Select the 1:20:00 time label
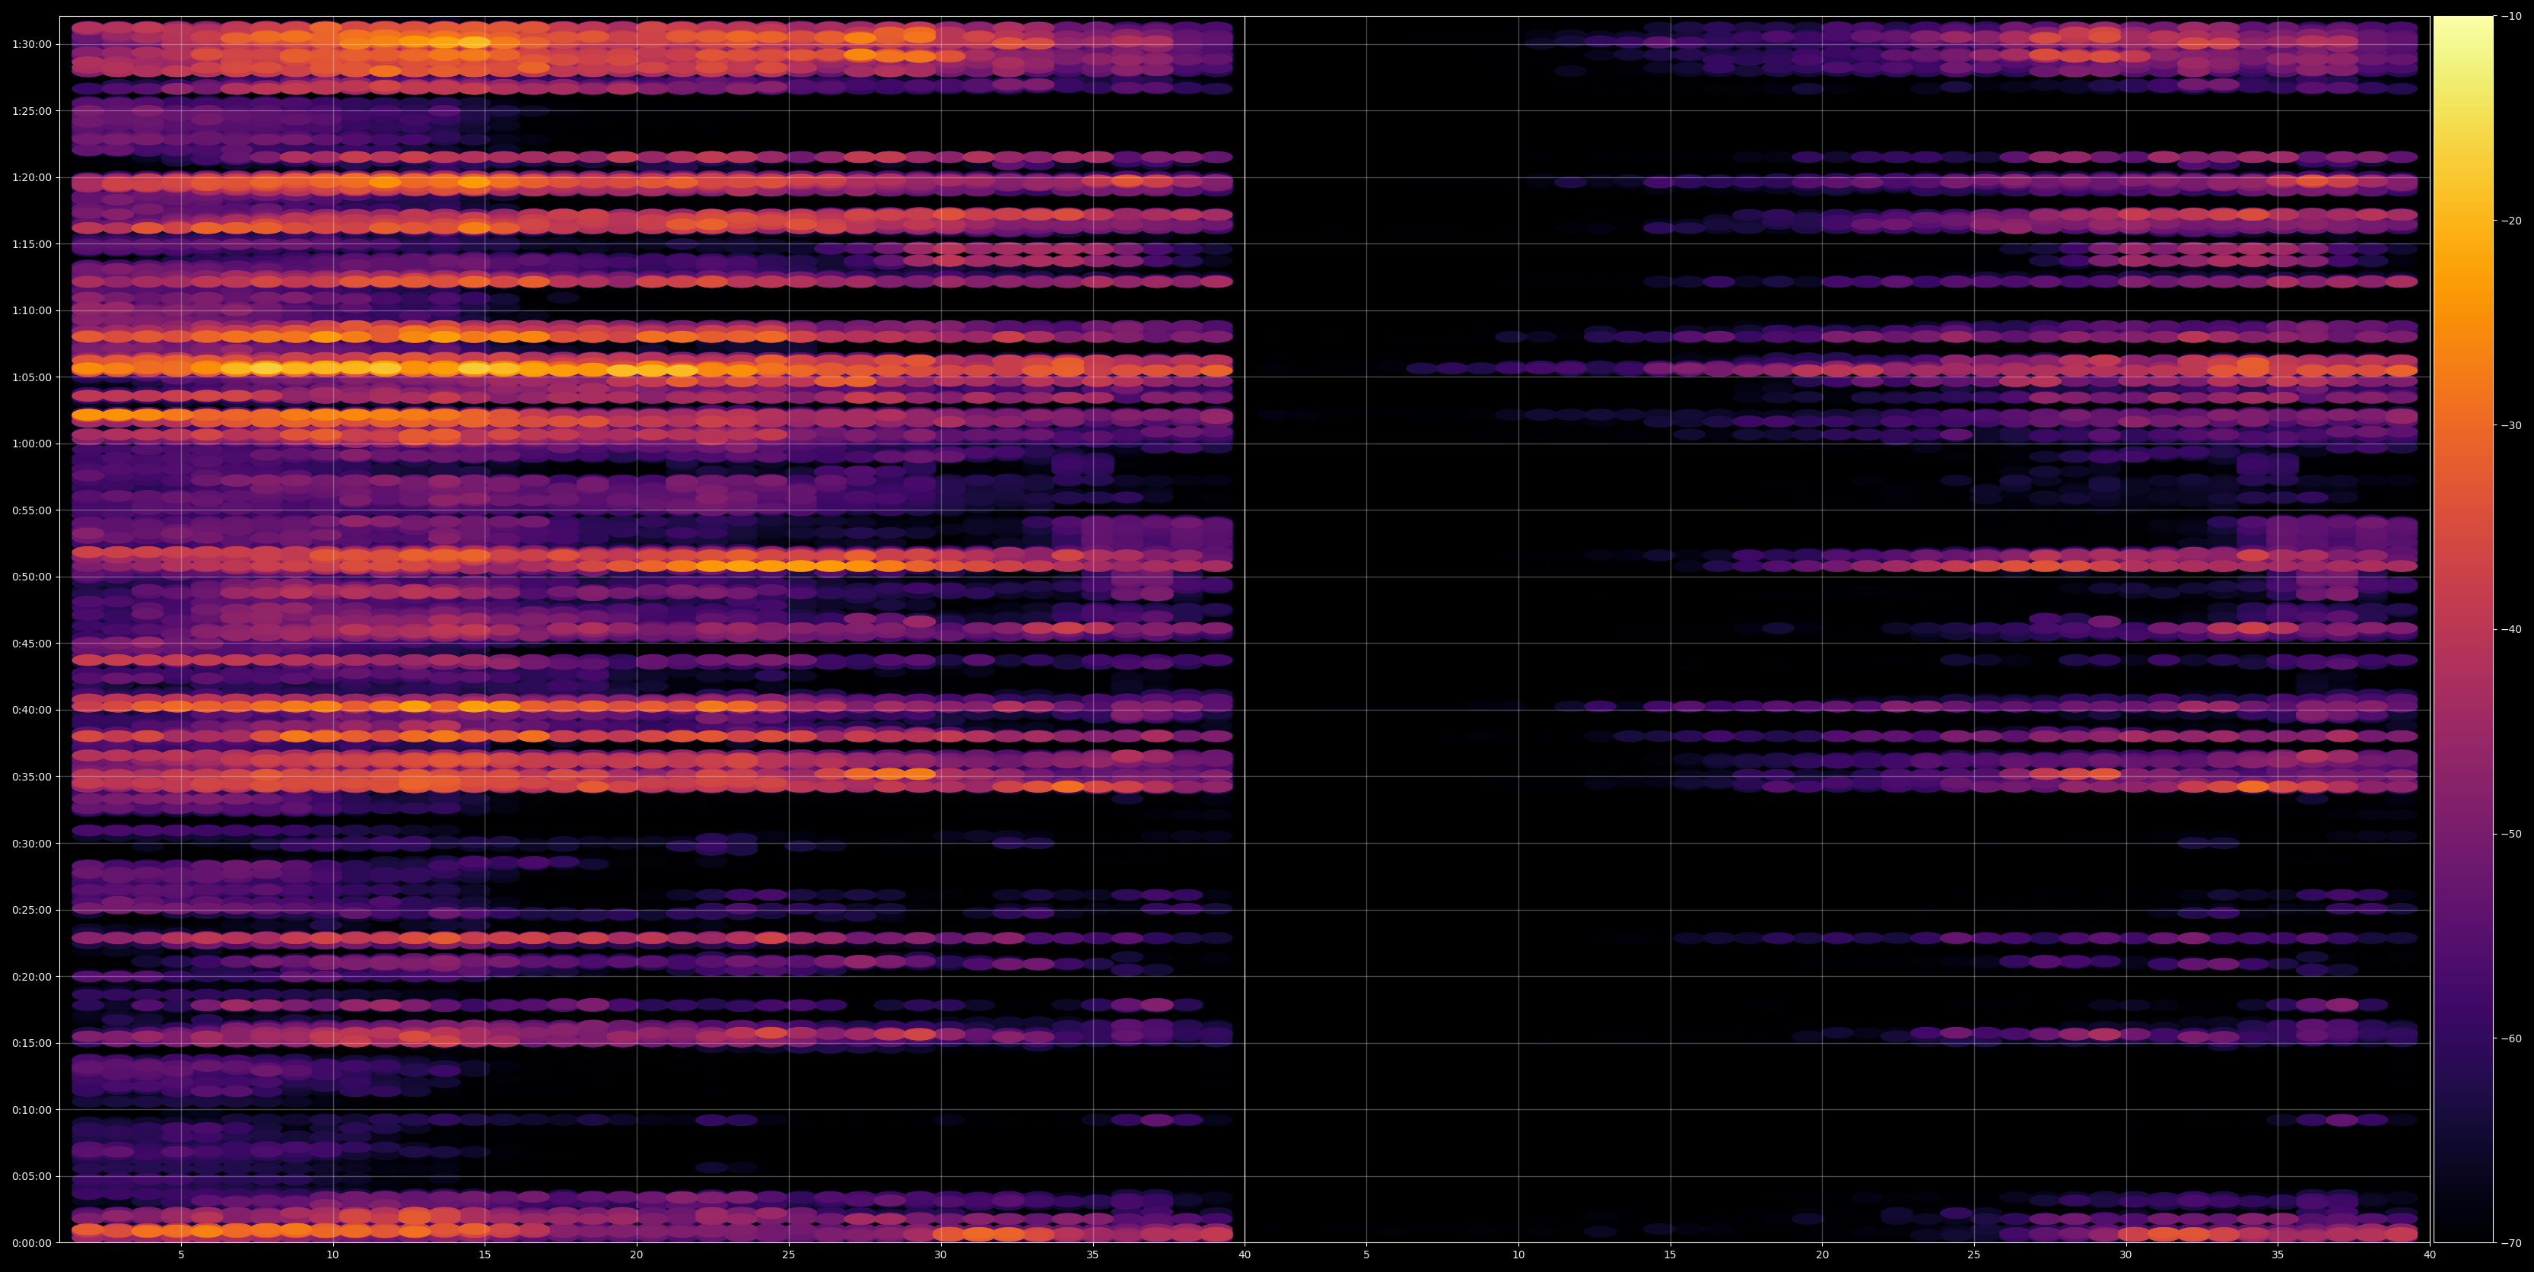Screen dimensions: 2534x1272 [30, 177]
